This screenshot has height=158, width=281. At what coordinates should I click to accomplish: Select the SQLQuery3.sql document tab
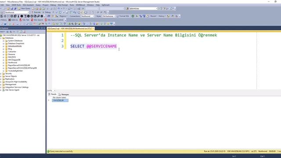point(69,29)
